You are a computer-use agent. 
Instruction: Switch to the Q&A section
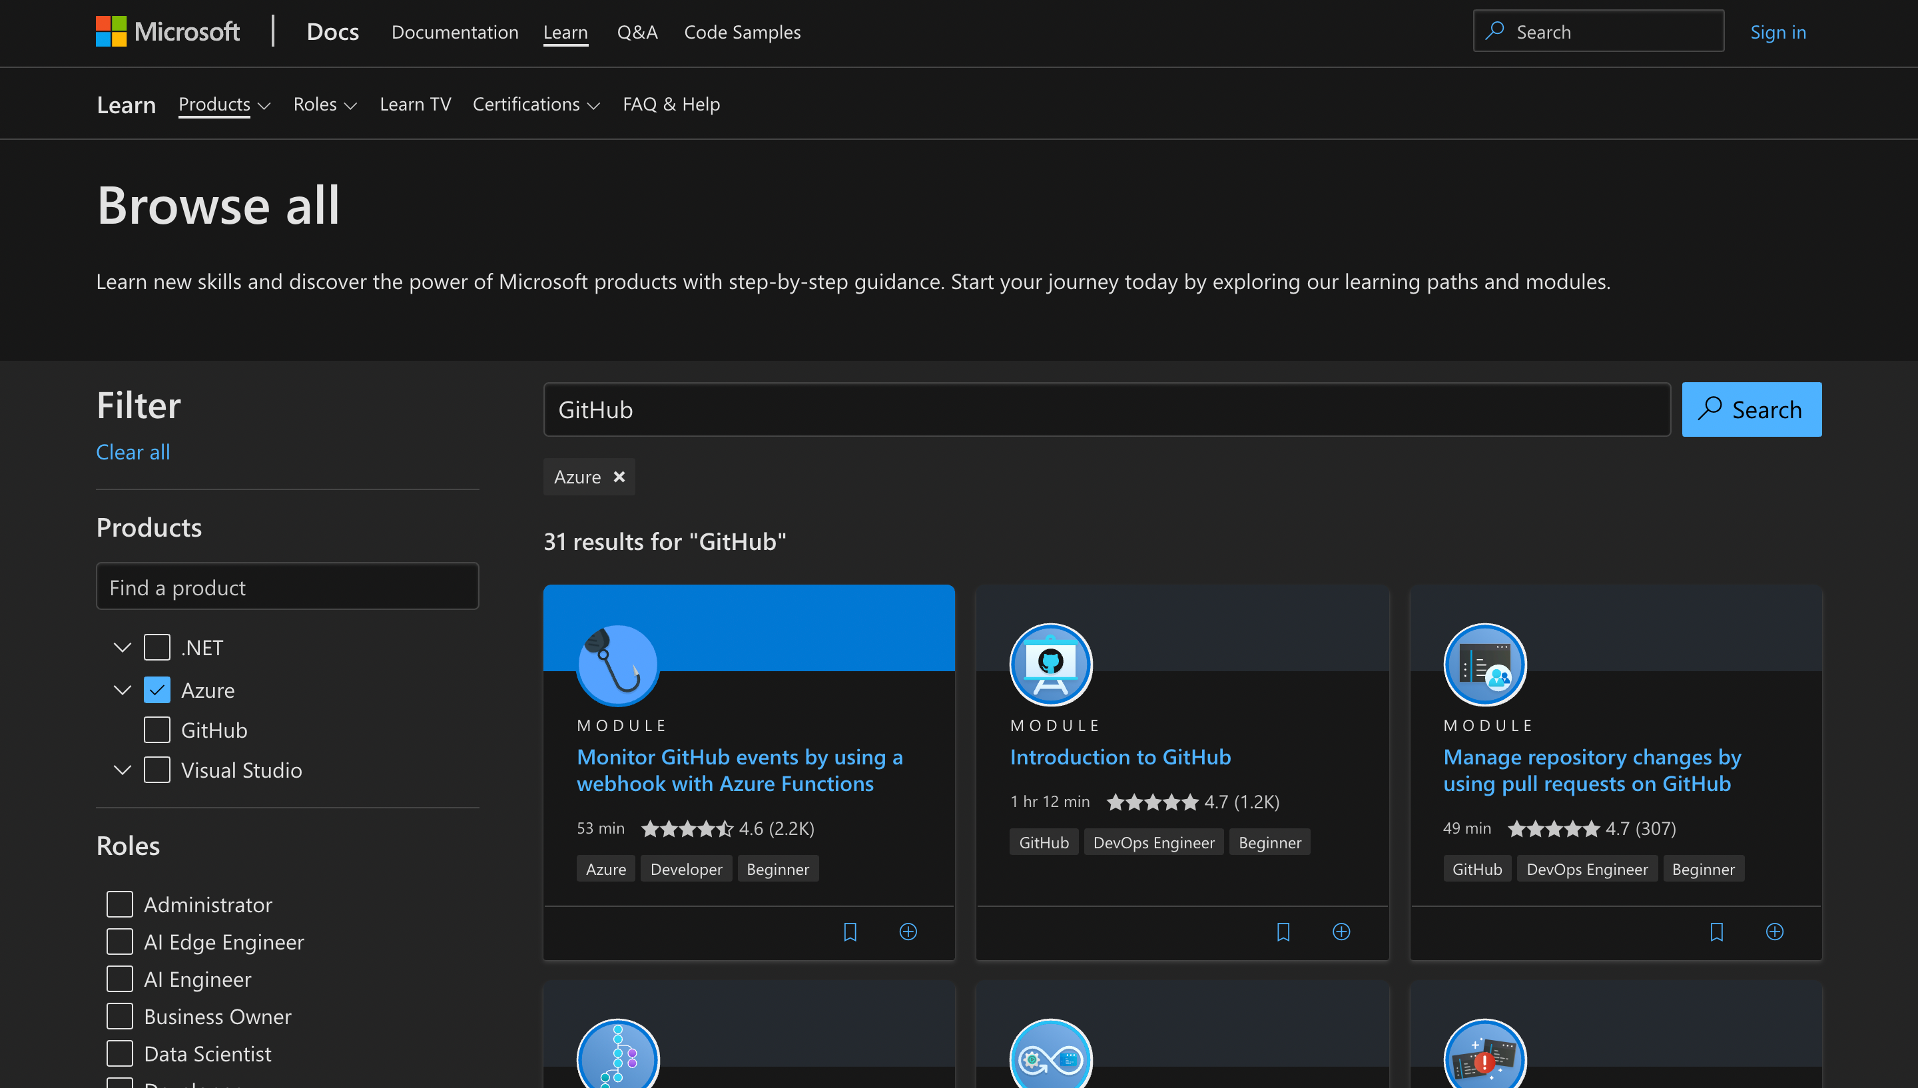pos(637,31)
